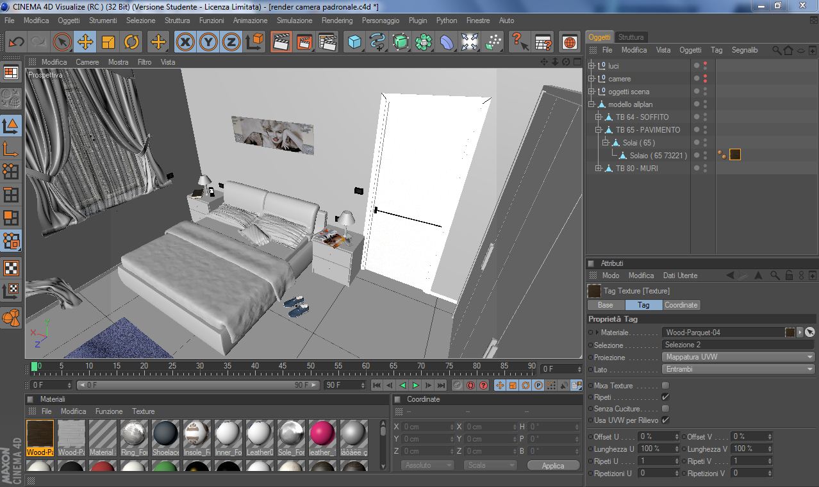Screen dimensions: 819x487
Task: Click the Selezione input field
Action: 738,345
